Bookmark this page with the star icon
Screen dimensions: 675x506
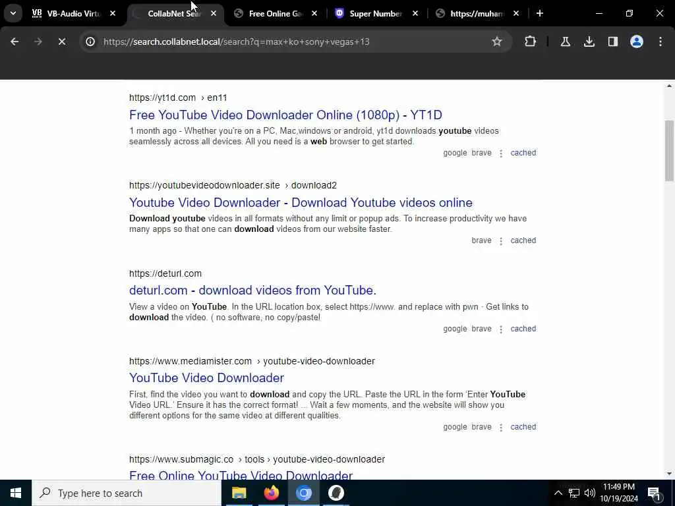click(x=497, y=42)
